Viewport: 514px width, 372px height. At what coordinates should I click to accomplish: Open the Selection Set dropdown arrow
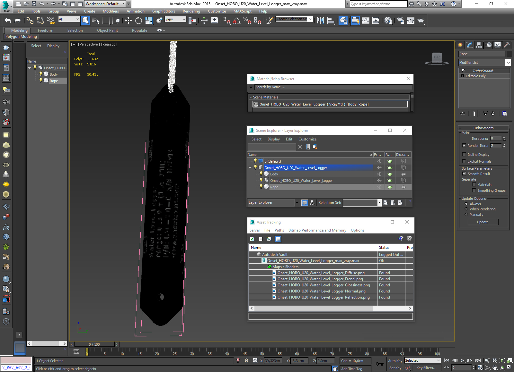pyautogui.click(x=379, y=203)
